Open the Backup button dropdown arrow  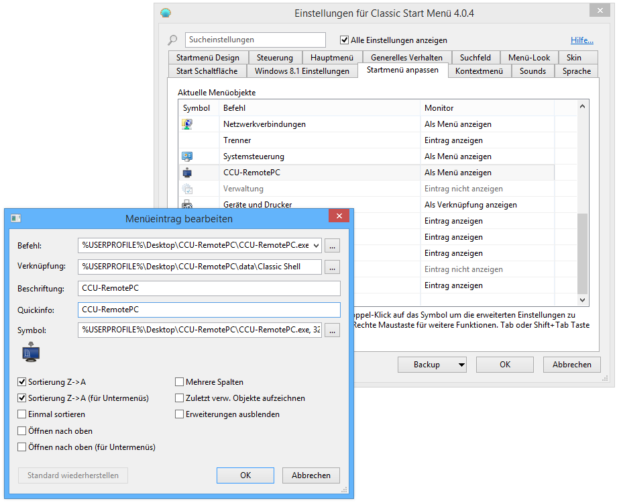tap(461, 365)
